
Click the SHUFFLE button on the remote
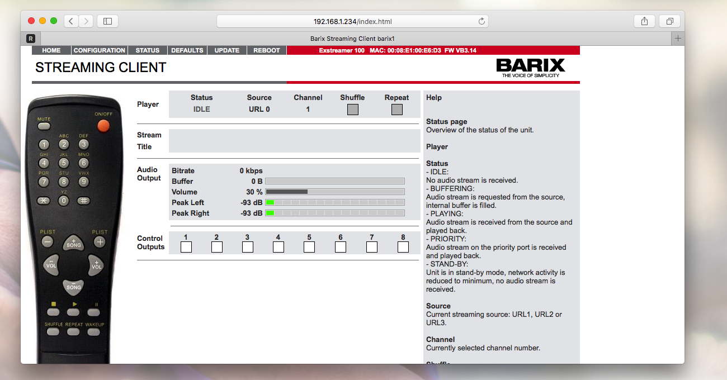tap(53, 331)
